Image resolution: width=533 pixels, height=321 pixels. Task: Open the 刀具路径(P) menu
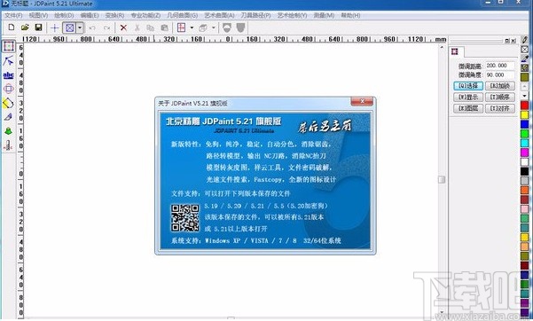point(256,15)
